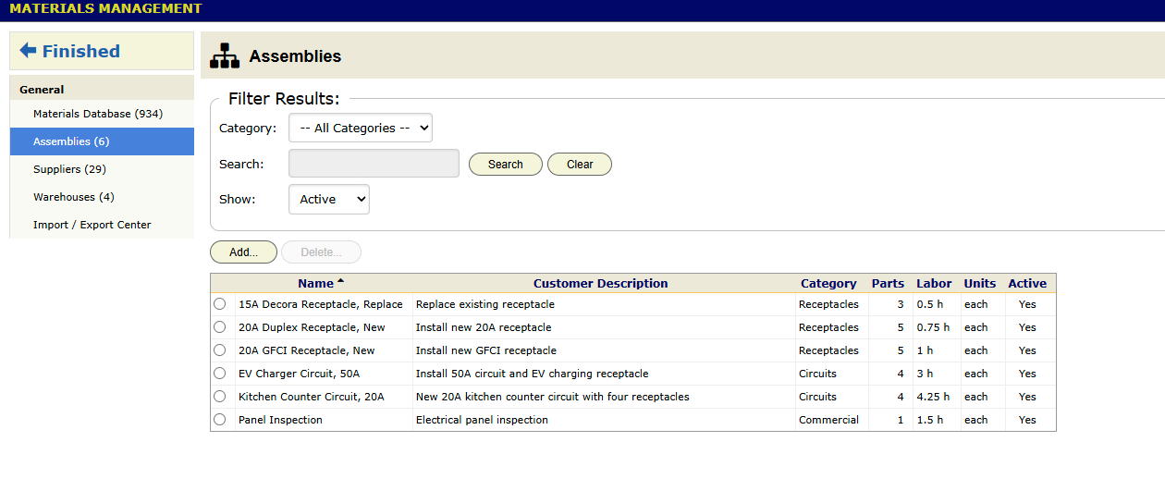Image resolution: width=1165 pixels, height=491 pixels.
Task: Sort by Name column header
Action: 315,284
